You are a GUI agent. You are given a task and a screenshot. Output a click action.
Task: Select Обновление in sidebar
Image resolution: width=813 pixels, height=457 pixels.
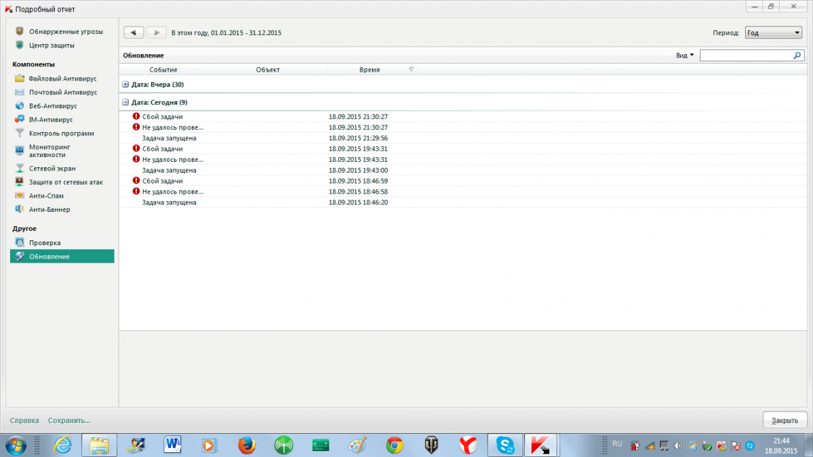[62, 257]
